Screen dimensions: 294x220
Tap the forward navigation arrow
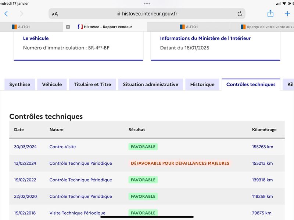pos(22,14)
